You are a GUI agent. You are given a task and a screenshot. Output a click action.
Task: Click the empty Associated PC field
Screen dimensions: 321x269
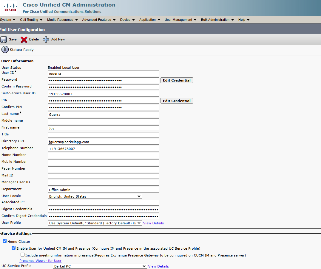(104, 203)
